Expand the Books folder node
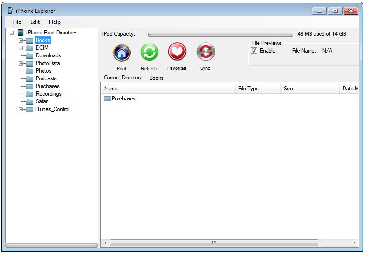The width and height of the screenshot is (365, 255). pyautogui.click(x=21, y=40)
